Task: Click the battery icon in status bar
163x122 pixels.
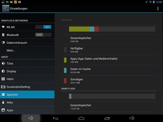Action: coord(154,2)
